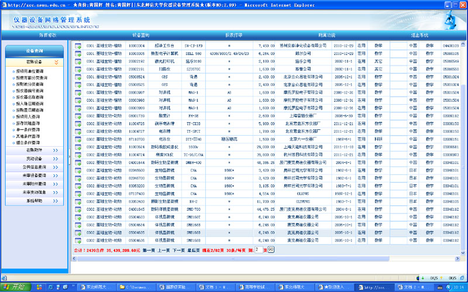
Task: Collapse the 在账设备 section in sidebar
Action: click(56, 62)
